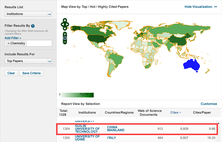Open Filter Results By help icon
This screenshot has height=142, width=222.
click(x=33, y=26)
